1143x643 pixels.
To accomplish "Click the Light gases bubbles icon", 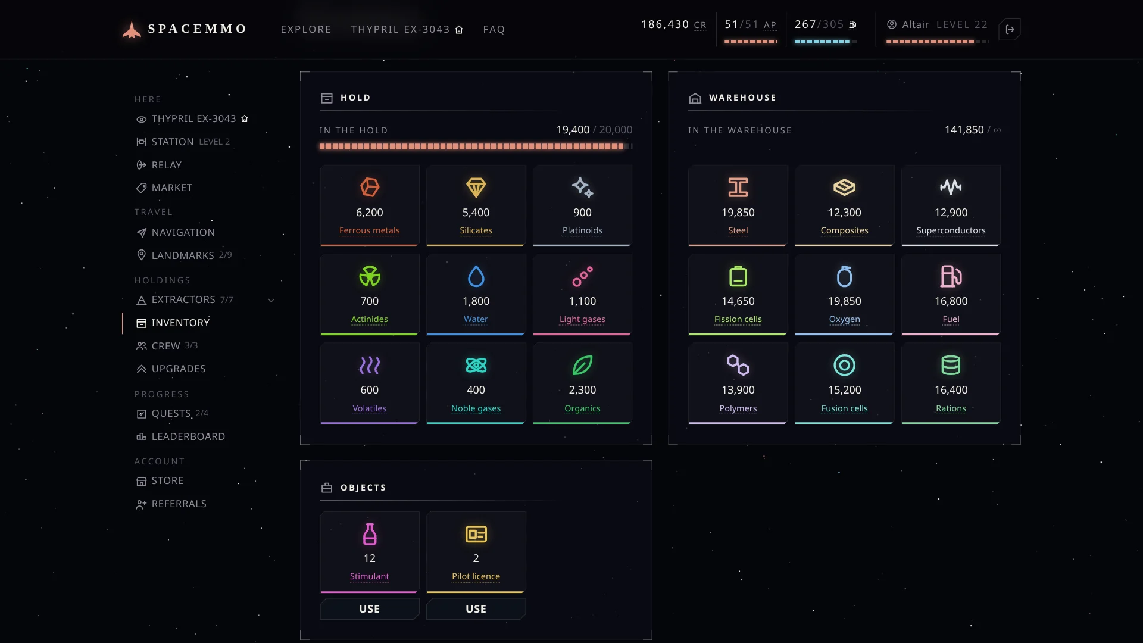I will (582, 276).
